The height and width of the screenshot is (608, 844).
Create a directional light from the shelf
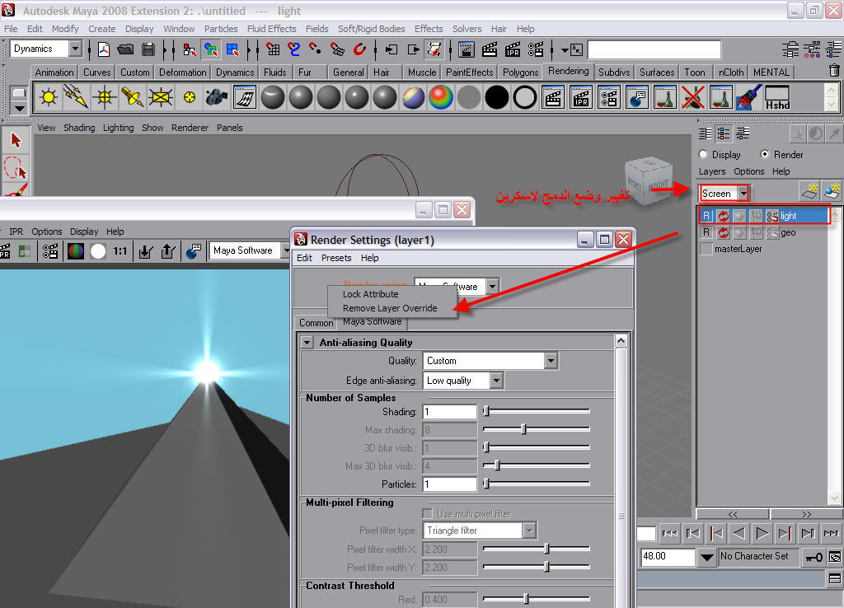click(x=76, y=97)
